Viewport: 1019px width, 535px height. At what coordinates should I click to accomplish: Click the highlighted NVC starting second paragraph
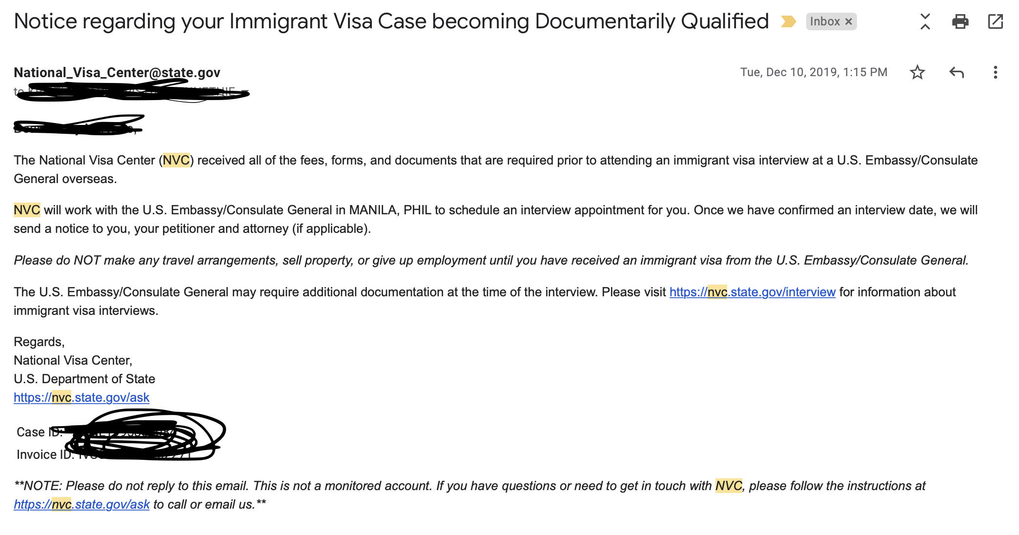click(27, 210)
